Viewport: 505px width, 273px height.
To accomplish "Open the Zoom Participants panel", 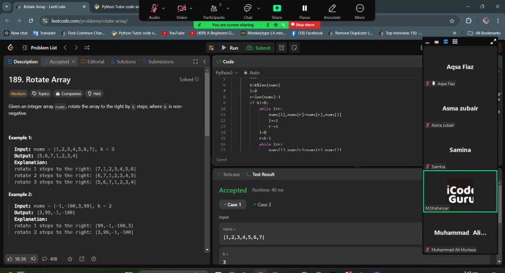I will click(213, 11).
